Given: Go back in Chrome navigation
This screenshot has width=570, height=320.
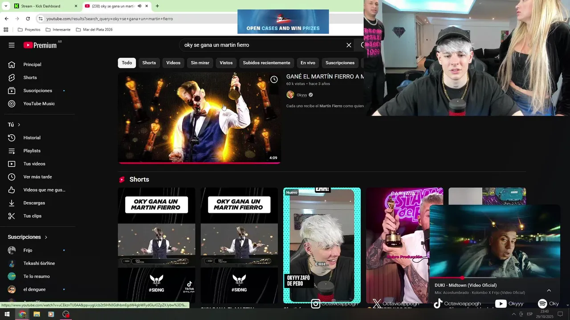Looking at the screenshot, I should (6, 19).
